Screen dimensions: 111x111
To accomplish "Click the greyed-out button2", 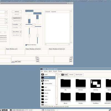I will (17, 14).
